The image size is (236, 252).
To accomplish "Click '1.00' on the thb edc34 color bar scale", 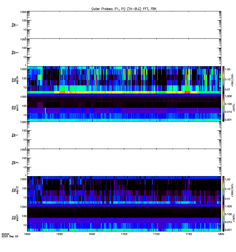I will 228,69.
